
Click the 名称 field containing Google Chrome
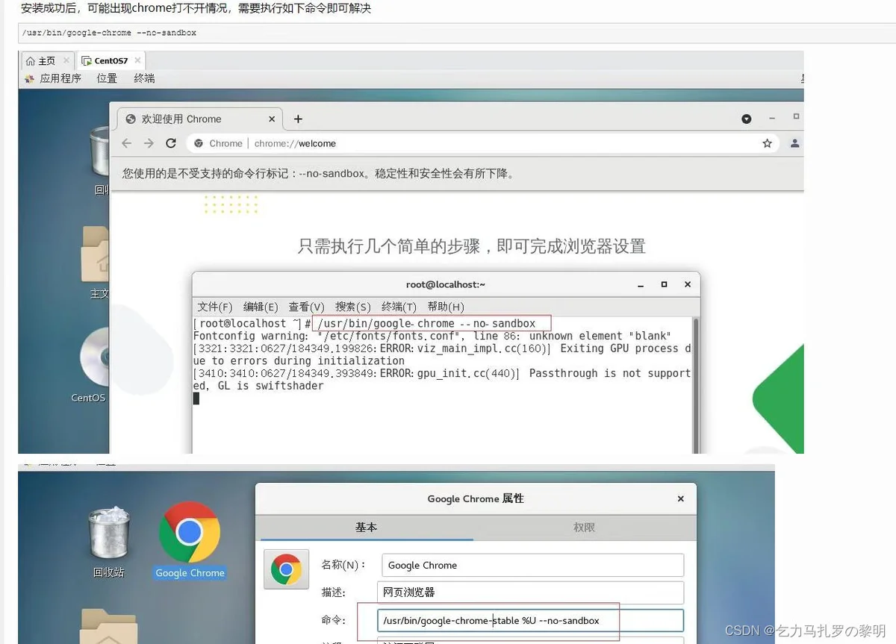pyautogui.click(x=532, y=566)
